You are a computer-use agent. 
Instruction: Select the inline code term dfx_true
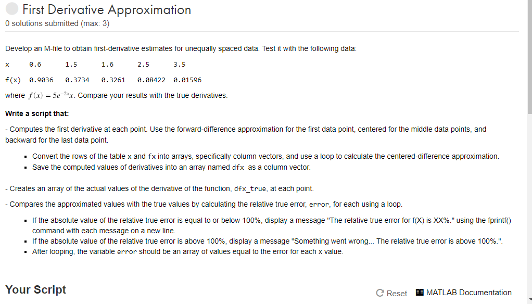point(250,188)
